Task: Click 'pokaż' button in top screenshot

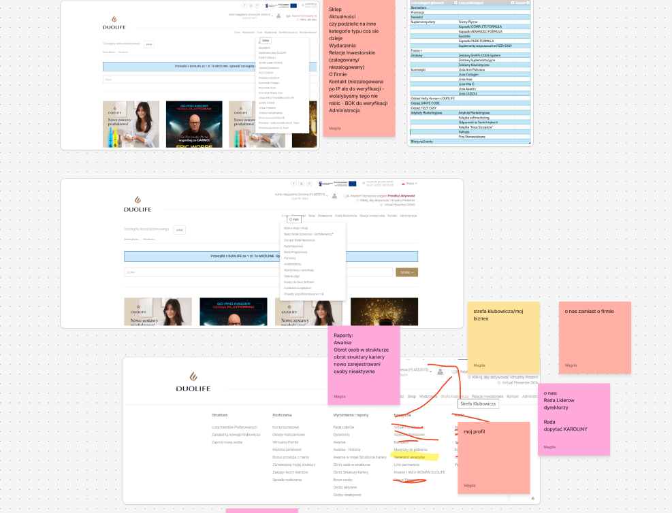Action: tap(148, 44)
